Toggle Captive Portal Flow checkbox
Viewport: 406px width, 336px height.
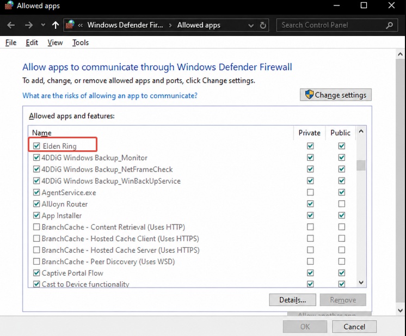coord(36,273)
